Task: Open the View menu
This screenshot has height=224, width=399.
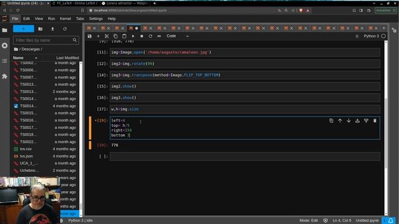Action: 39,19
